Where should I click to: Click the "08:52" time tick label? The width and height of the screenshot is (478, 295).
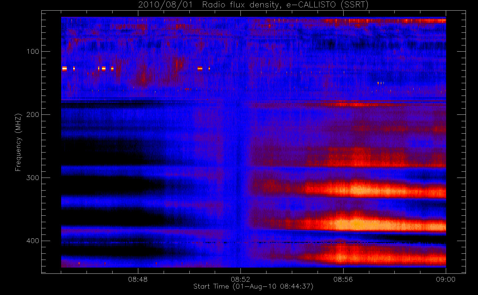240,279
